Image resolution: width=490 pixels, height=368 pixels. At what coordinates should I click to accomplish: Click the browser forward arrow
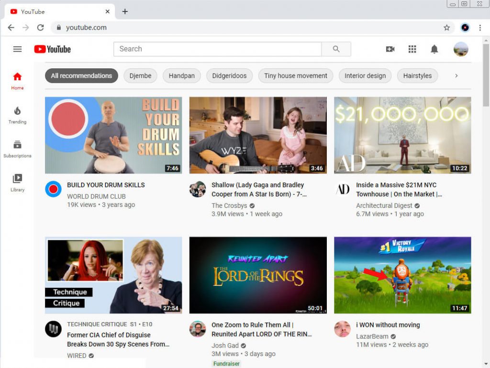click(26, 27)
